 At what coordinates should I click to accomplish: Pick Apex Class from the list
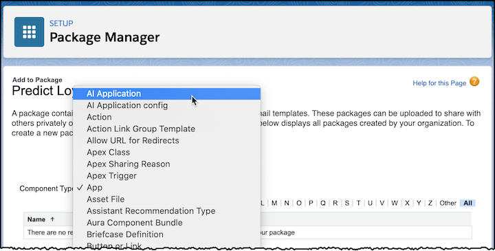click(166, 152)
